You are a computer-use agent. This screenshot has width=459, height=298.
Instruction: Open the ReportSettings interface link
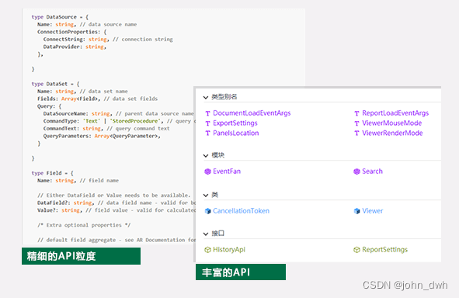pyautogui.click(x=384, y=249)
